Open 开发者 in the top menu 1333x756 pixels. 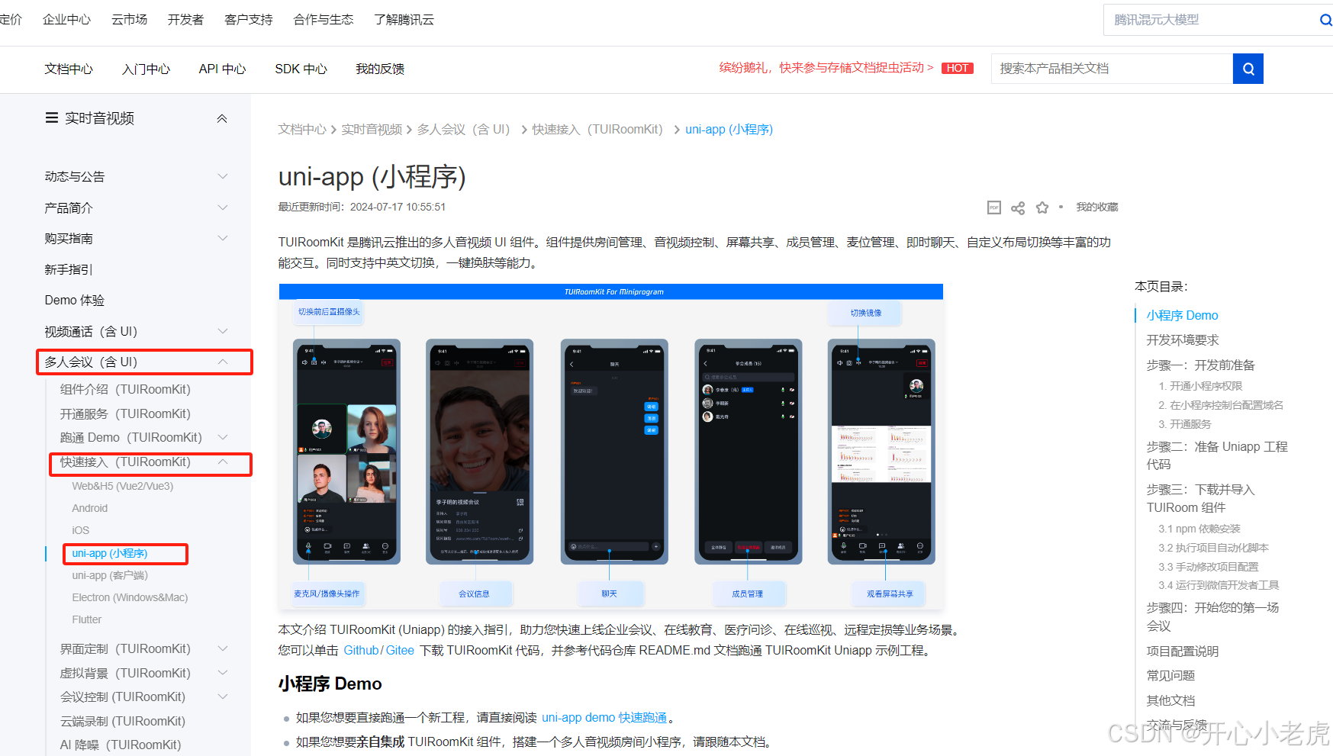(x=185, y=20)
